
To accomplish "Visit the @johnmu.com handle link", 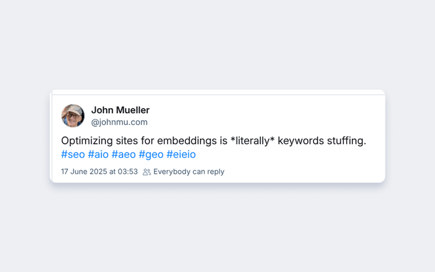I will click(119, 122).
